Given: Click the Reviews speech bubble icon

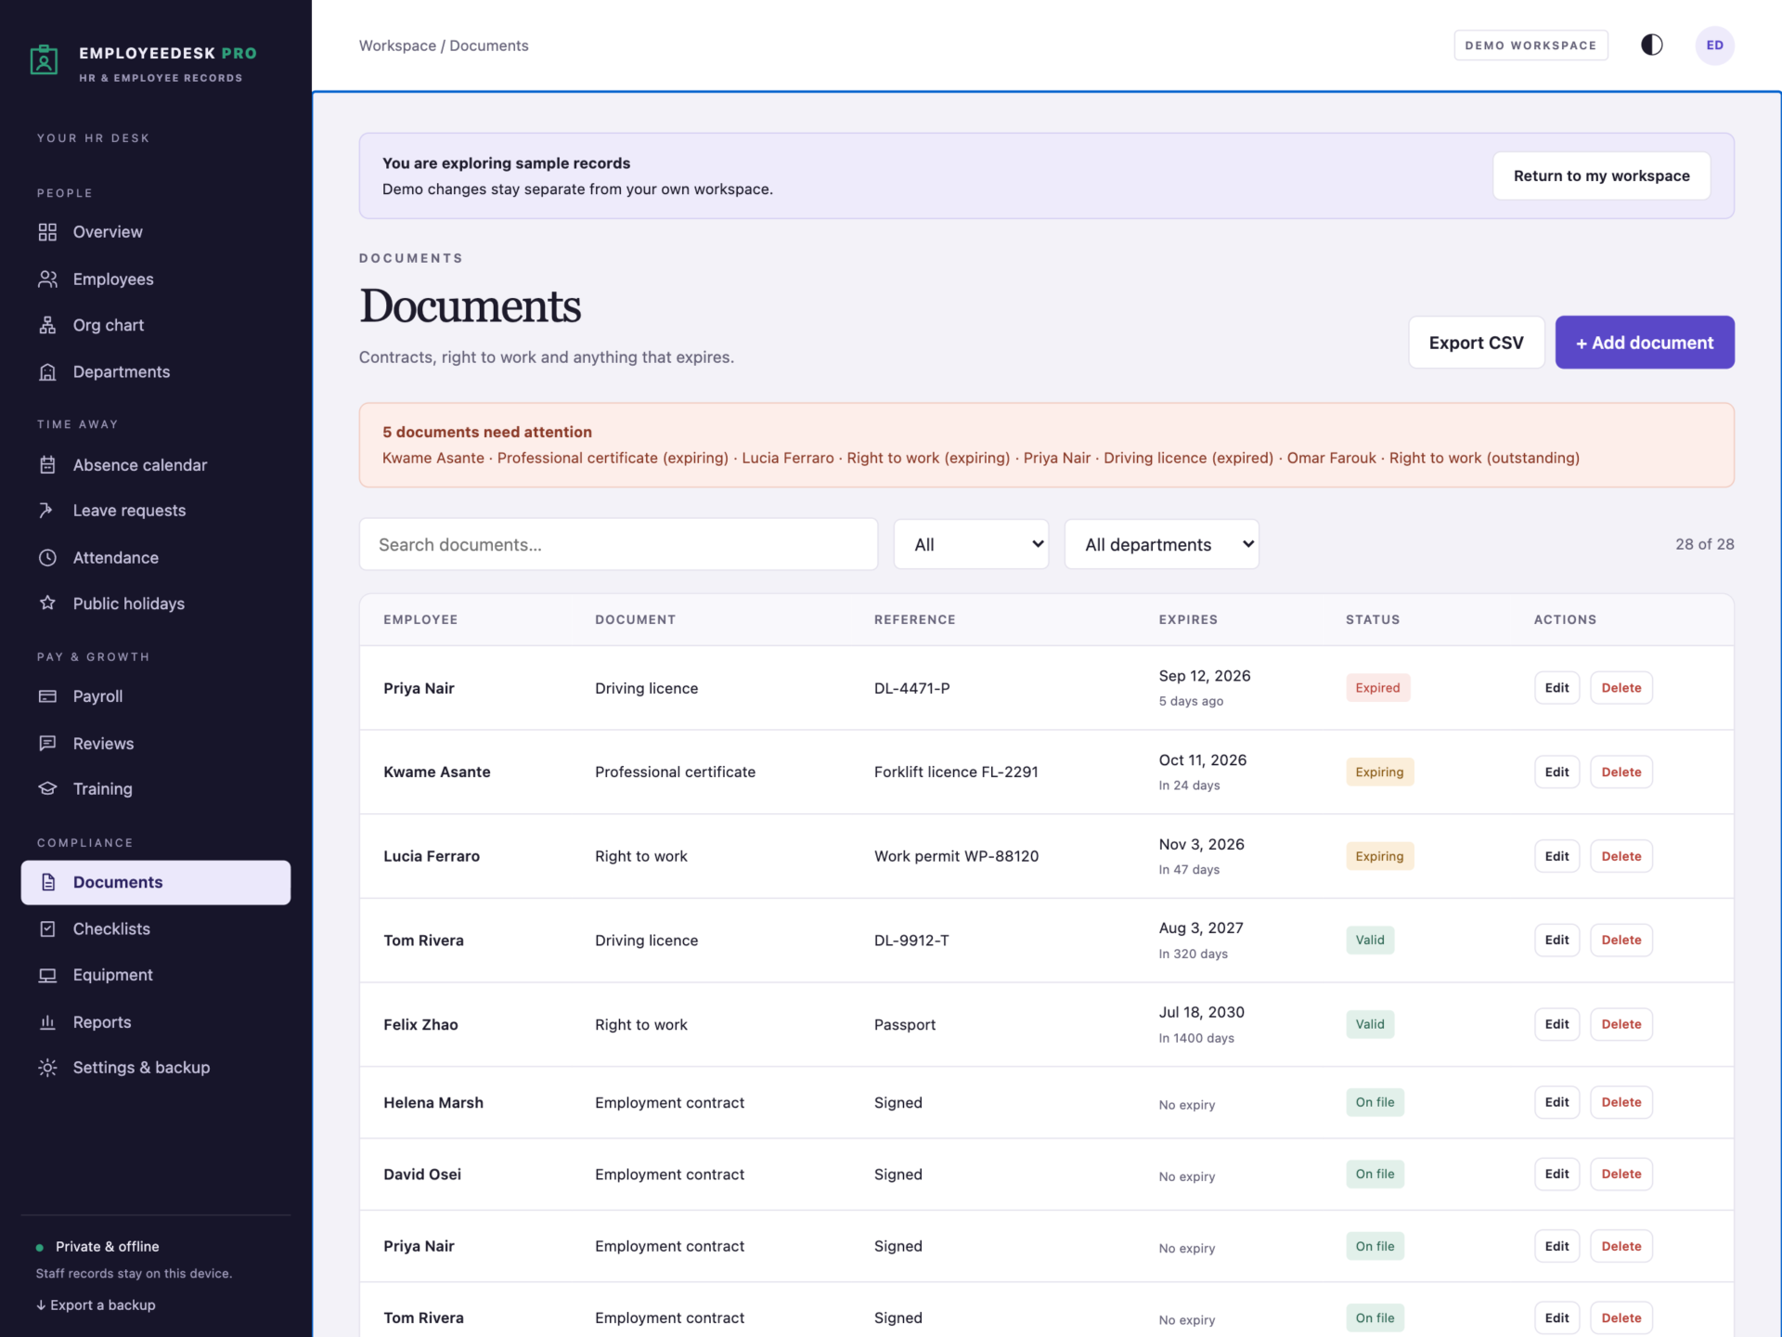Looking at the screenshot, I should click(47, 744).
